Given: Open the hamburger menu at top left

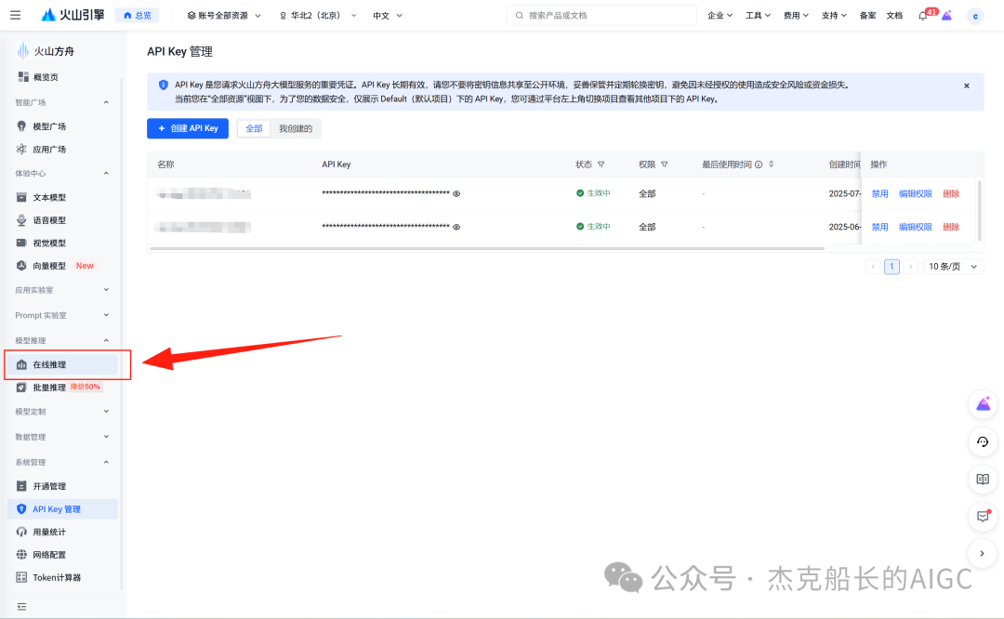Looking at the screenshot, I should tap(16, 15).
